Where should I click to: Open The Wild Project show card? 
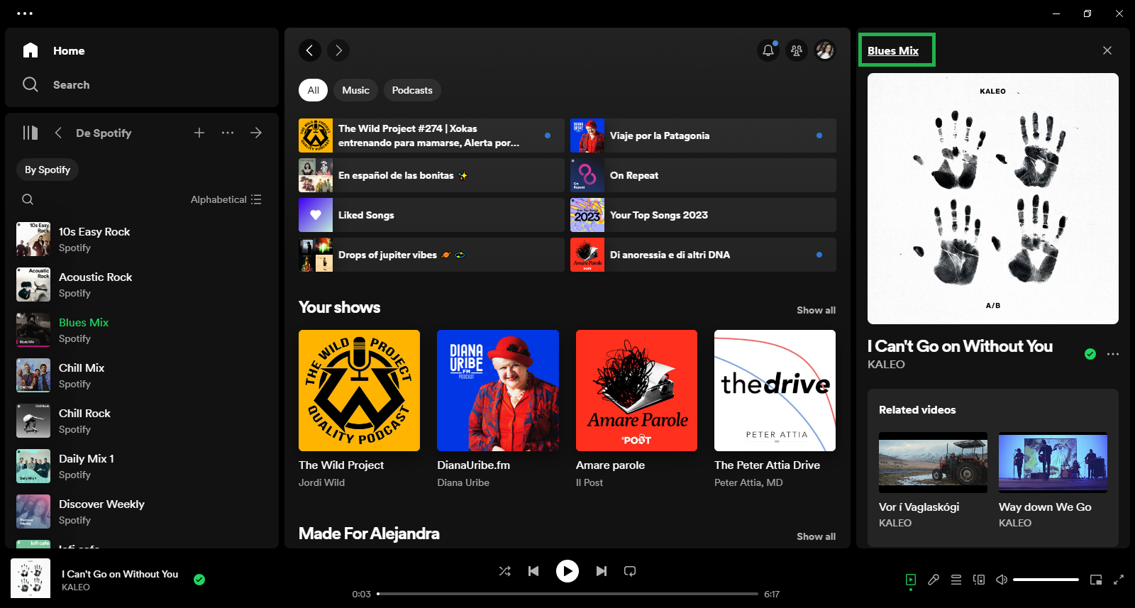coord(359,409)
